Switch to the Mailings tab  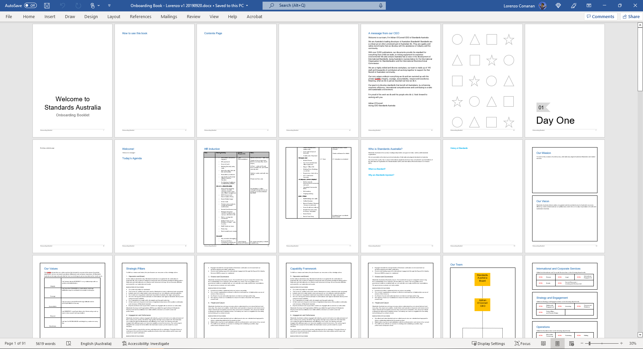point(169,16)
